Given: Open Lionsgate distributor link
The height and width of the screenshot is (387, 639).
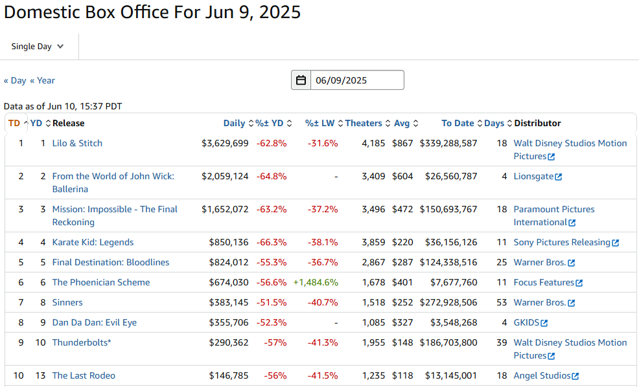Looking at the screenshot, I should coord(533,176).
